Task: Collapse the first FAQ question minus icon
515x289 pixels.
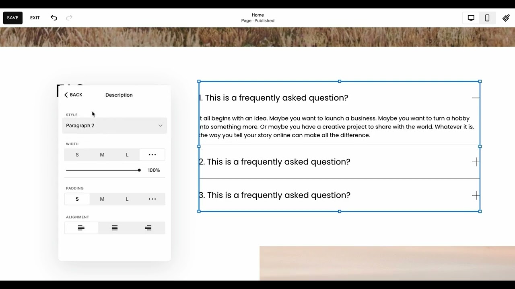Action: 476,98
